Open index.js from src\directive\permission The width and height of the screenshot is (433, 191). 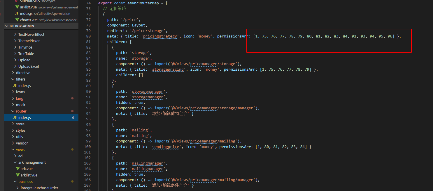(x=26, y=13)
